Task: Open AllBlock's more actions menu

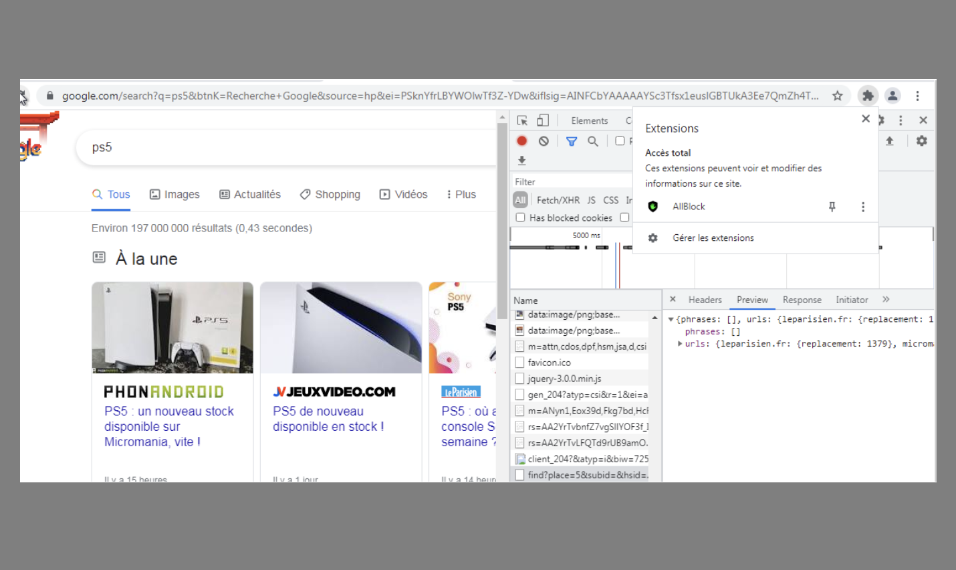Action: (x=863, y=207)
